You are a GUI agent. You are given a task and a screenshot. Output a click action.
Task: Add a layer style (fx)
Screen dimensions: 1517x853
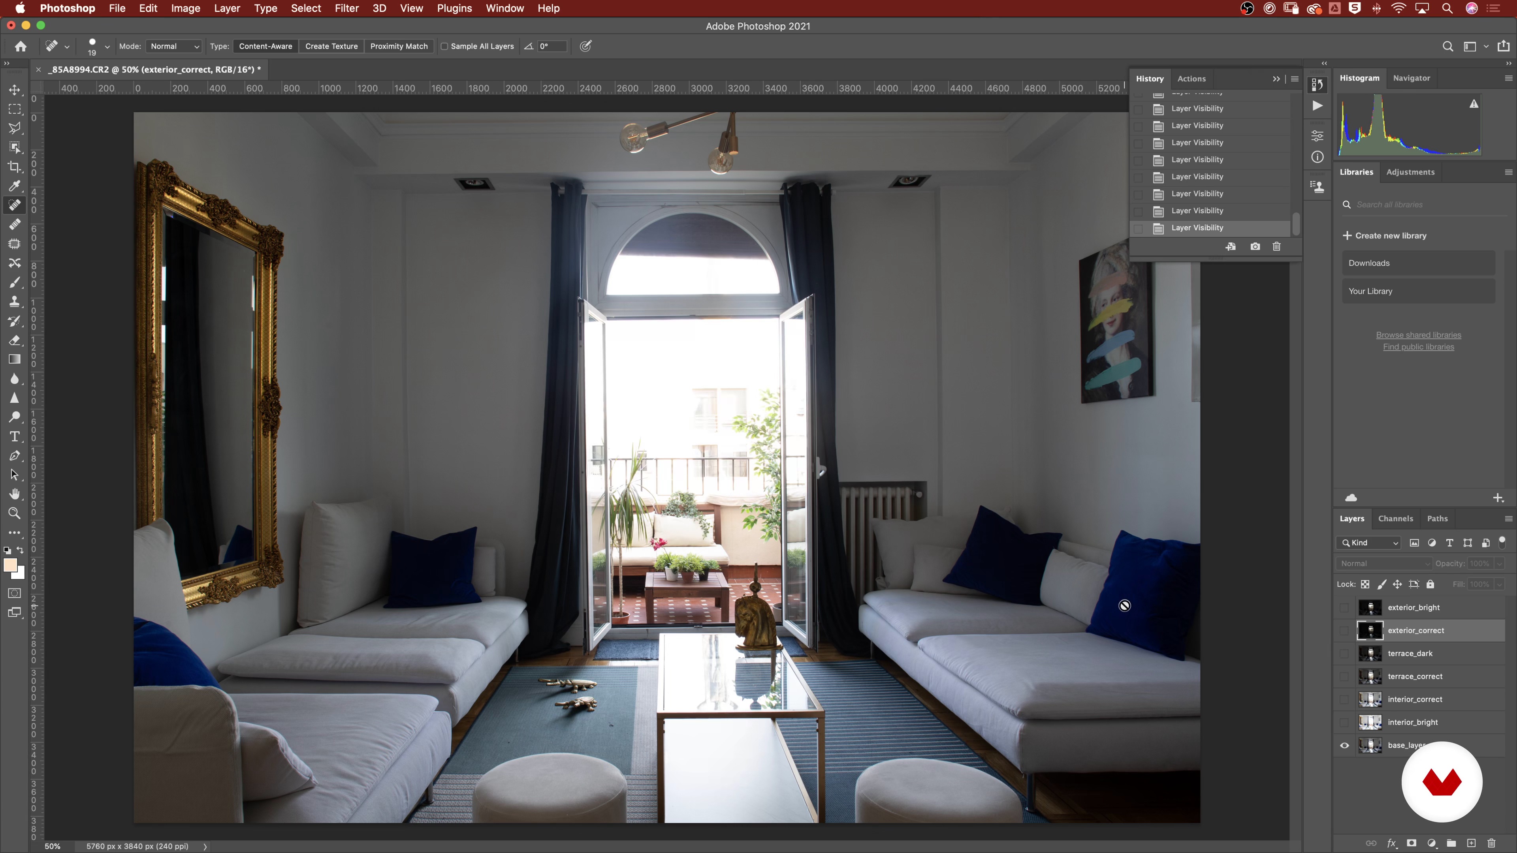tap(1391, 843)
